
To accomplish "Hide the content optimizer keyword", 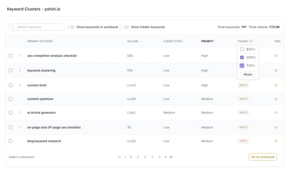I will (x=276, y=99).
